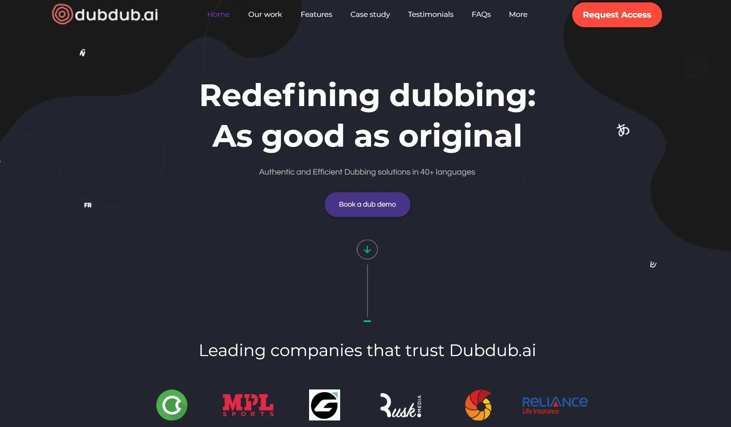Select the Home menu item
This screenshot has height=427, width=731.
click(x=218, y=14)
